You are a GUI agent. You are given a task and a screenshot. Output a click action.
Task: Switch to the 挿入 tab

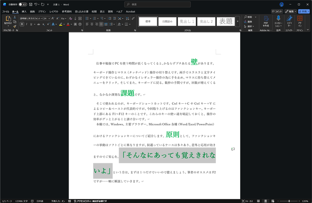click(x=24, y=12)
